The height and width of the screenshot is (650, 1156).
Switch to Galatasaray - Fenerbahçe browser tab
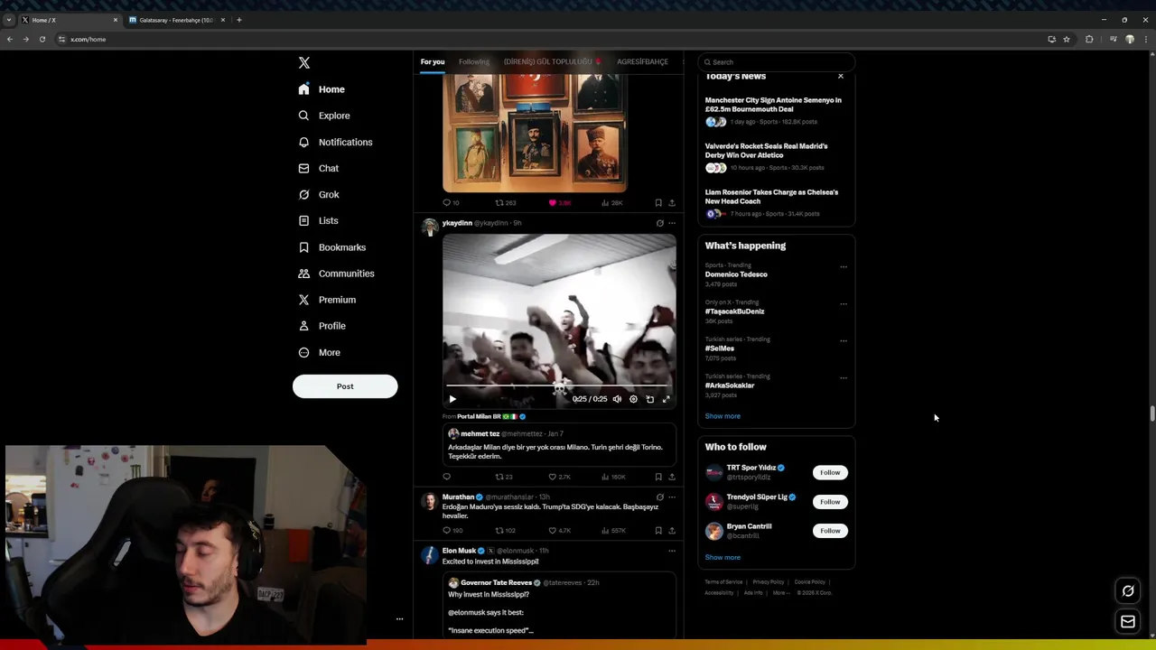click(176, 20)
